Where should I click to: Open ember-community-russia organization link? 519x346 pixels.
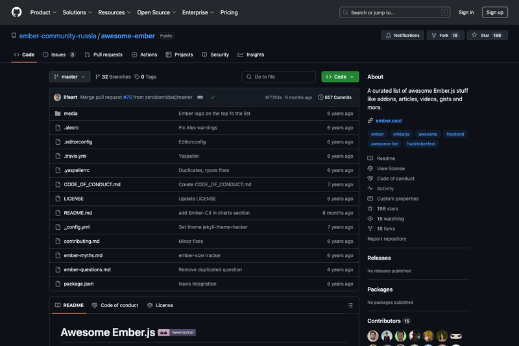pos(58,36)
